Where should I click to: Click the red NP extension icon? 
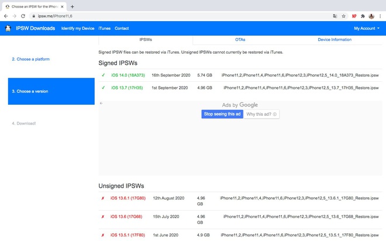coord(354,16)
